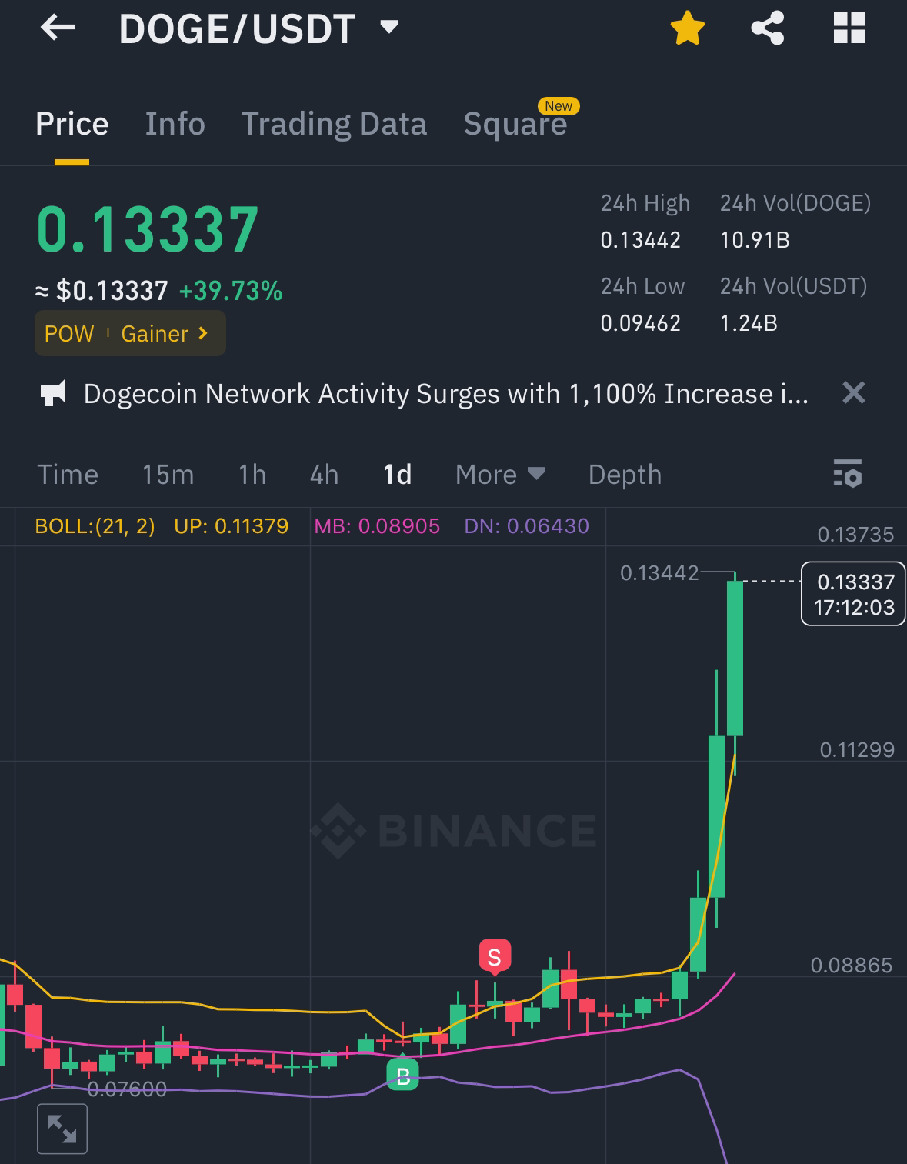Tap the large 0.13337 price
The image size is (907, 1164).
(148, 229)
